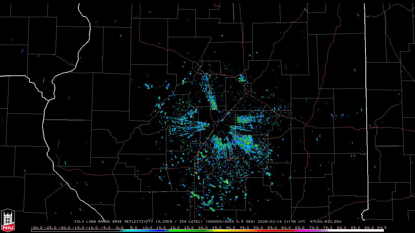Click the NIU castle logo

pos(8,221)
